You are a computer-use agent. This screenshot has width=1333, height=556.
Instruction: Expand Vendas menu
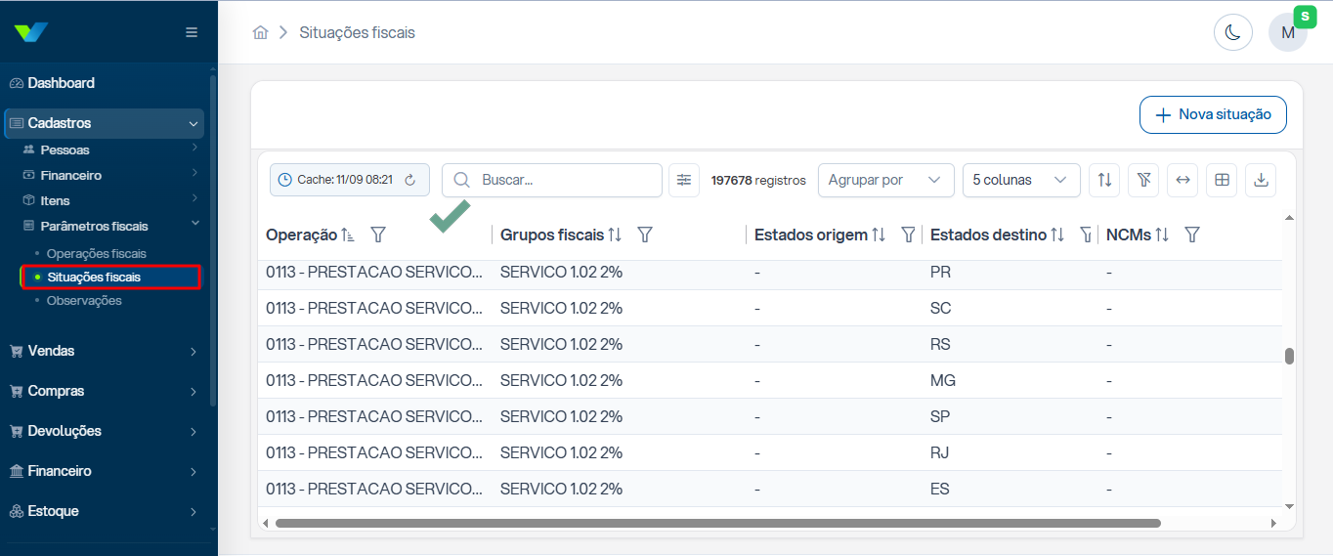[105, 351]
